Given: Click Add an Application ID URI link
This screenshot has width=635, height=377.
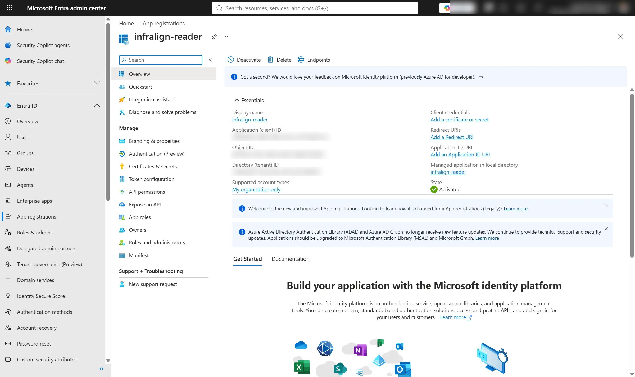Looking at the screenshot, I should [460, 155].
